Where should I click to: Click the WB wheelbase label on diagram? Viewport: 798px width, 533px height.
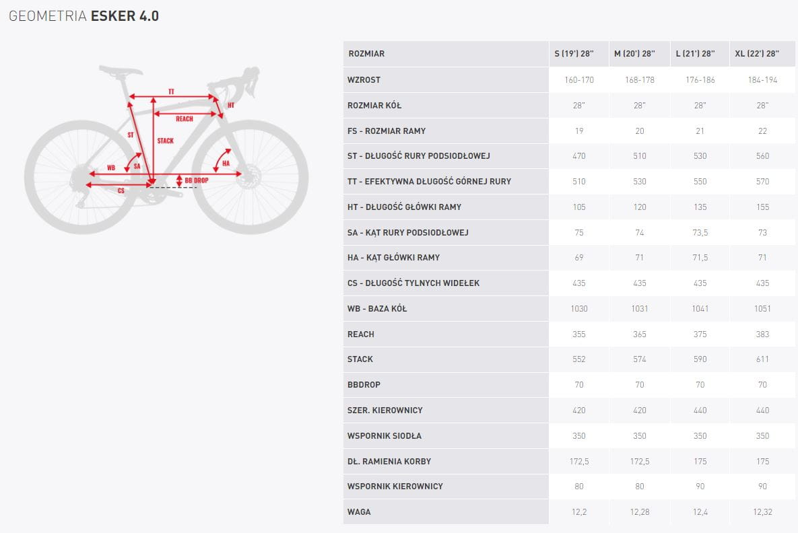(x=111, y=168)
